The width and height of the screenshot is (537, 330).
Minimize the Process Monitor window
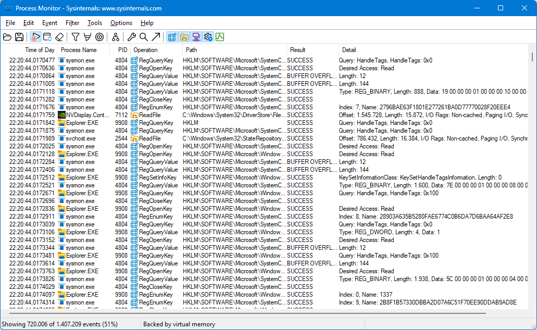pyautogui.click(x=477, y=8)
